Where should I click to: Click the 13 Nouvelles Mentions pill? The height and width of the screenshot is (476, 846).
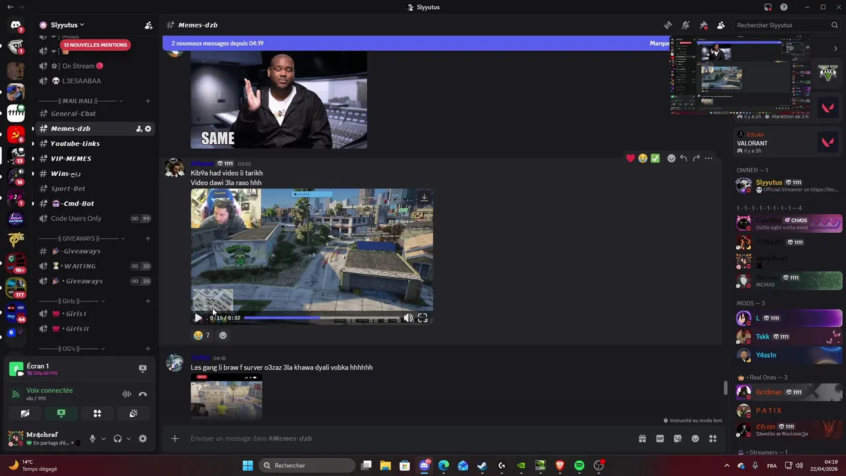(x=95, y=45)
